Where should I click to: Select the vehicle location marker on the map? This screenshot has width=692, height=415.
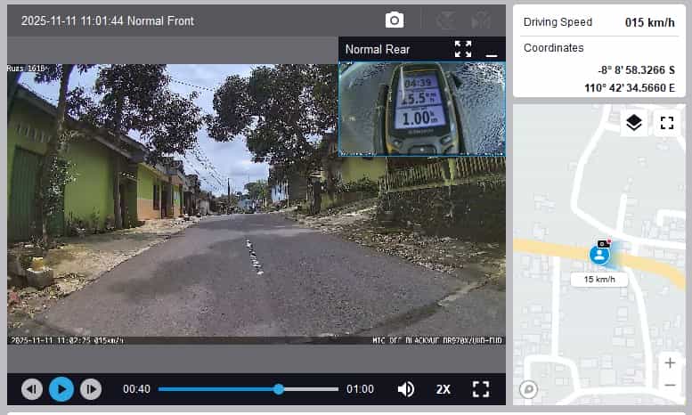click(x=600, y=255)
